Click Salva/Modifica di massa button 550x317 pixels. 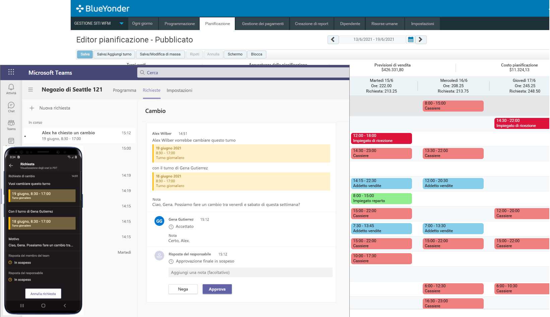(160, 54)
